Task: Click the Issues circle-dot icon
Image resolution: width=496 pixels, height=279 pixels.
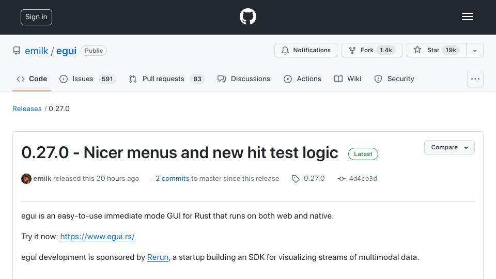Action: (64, 79)
